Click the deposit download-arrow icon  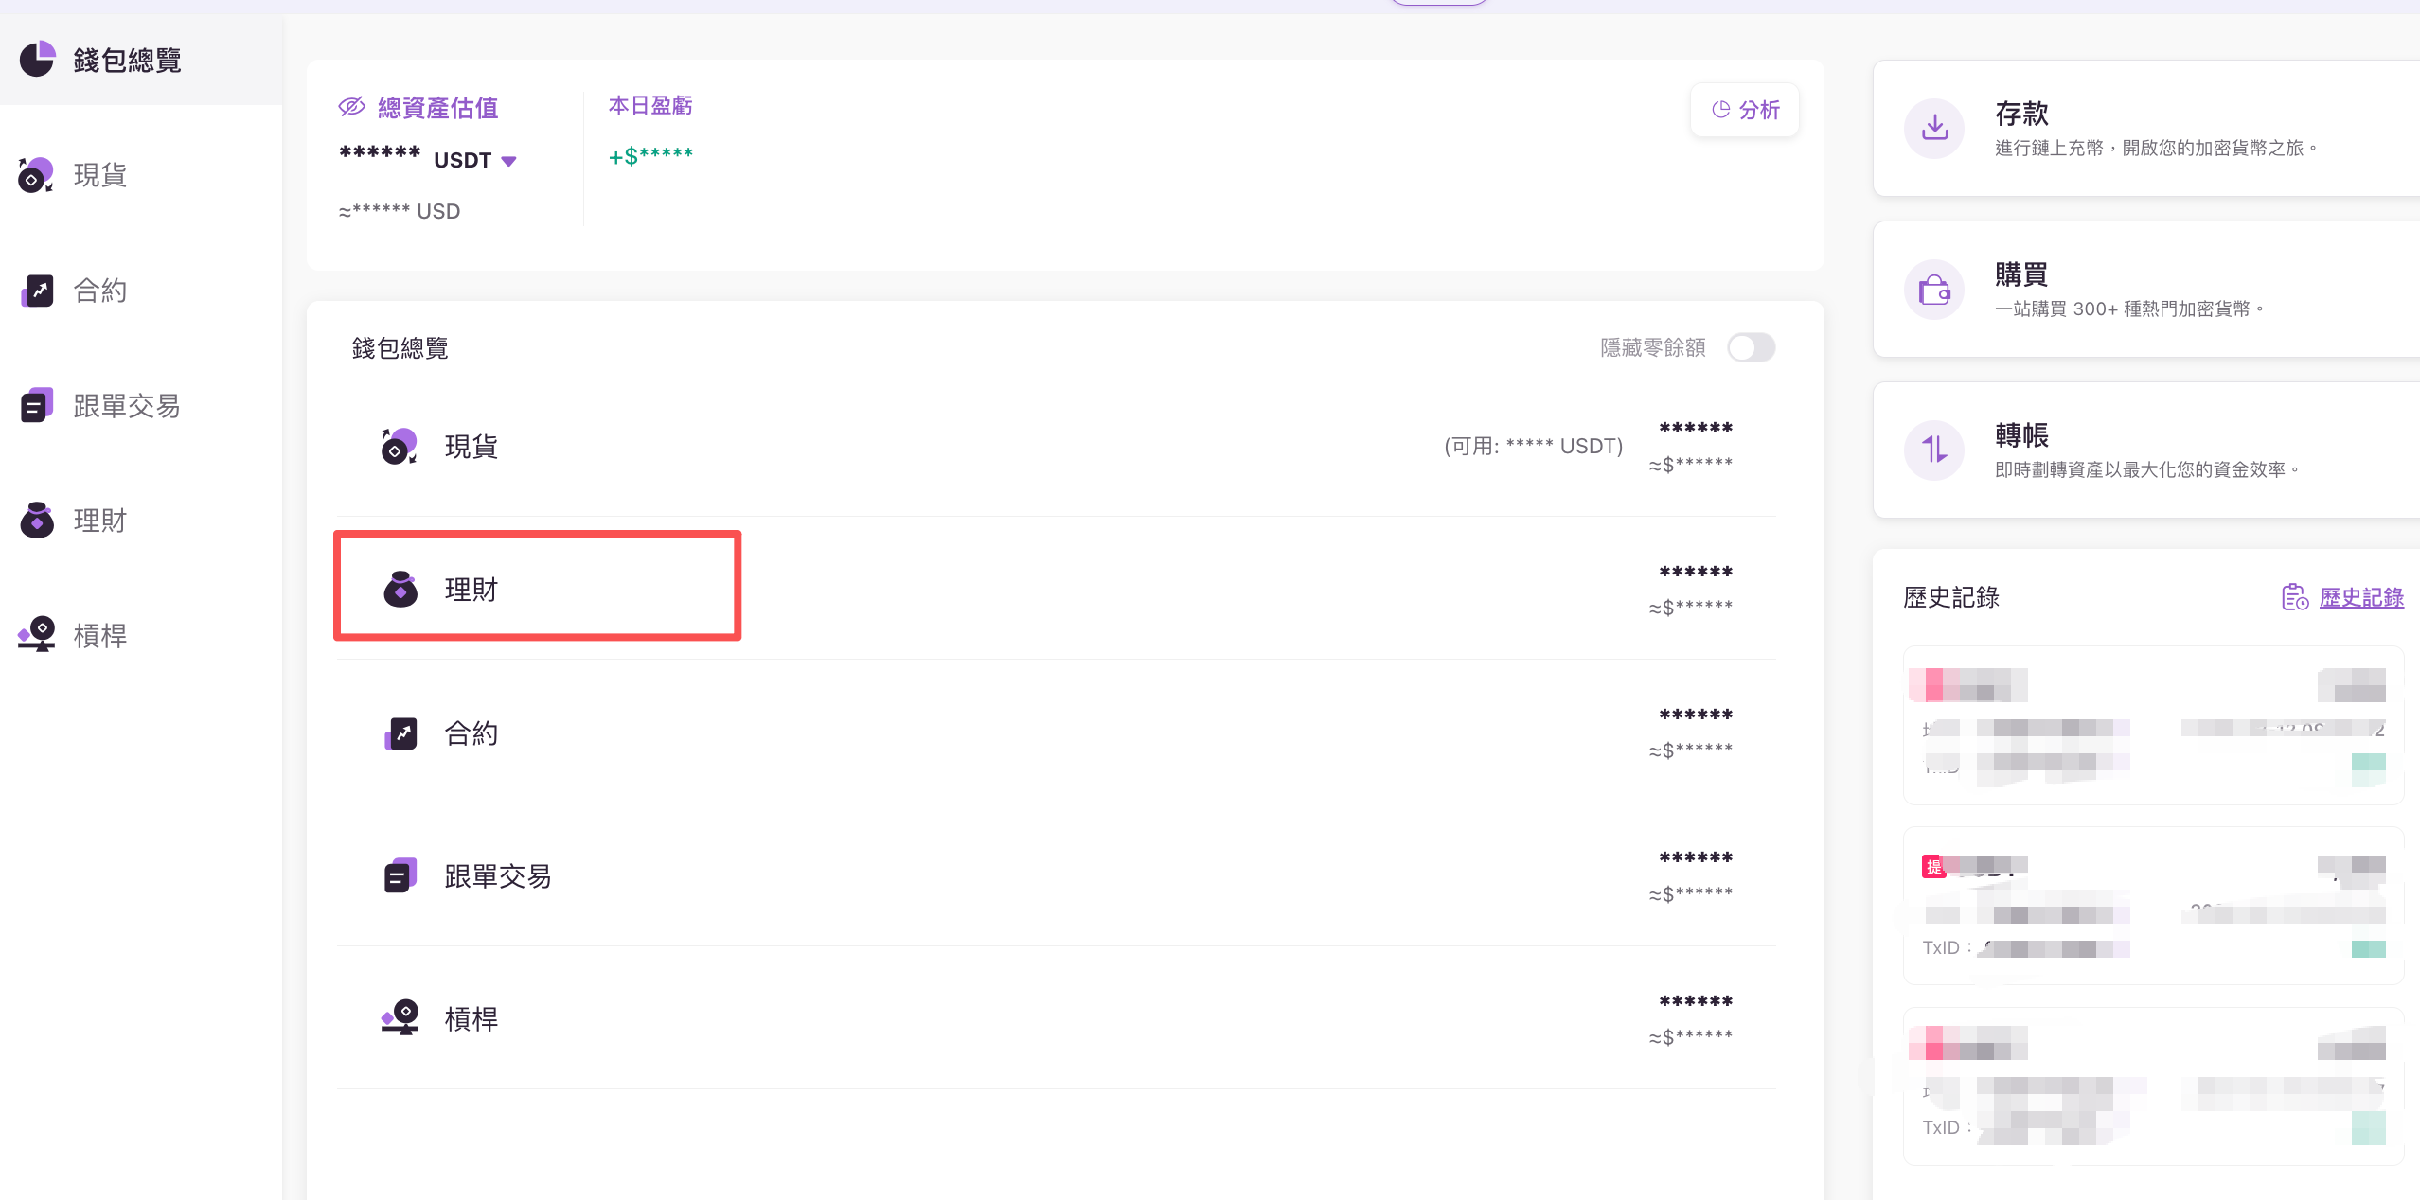1934,128
